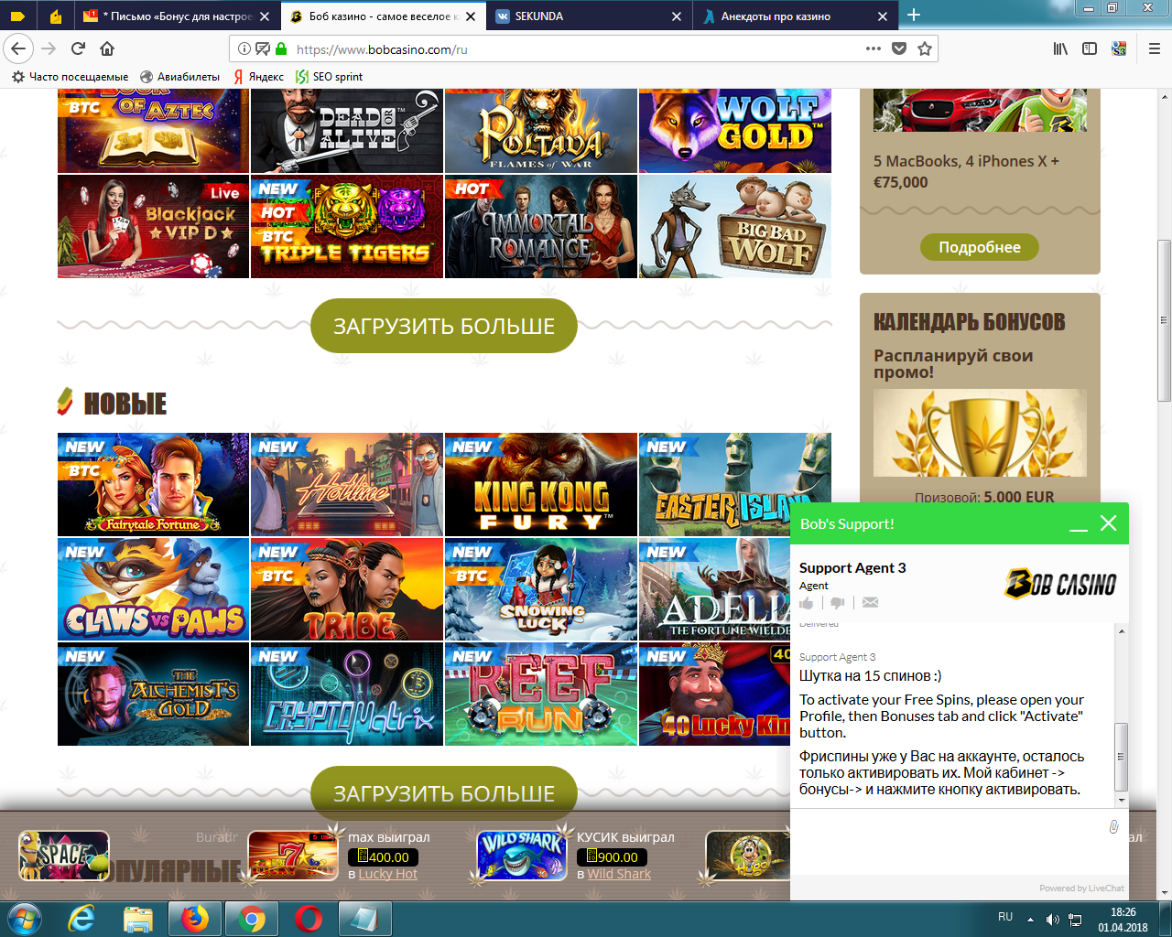Open The Alchemist's Gold game

tap(153, 694)
